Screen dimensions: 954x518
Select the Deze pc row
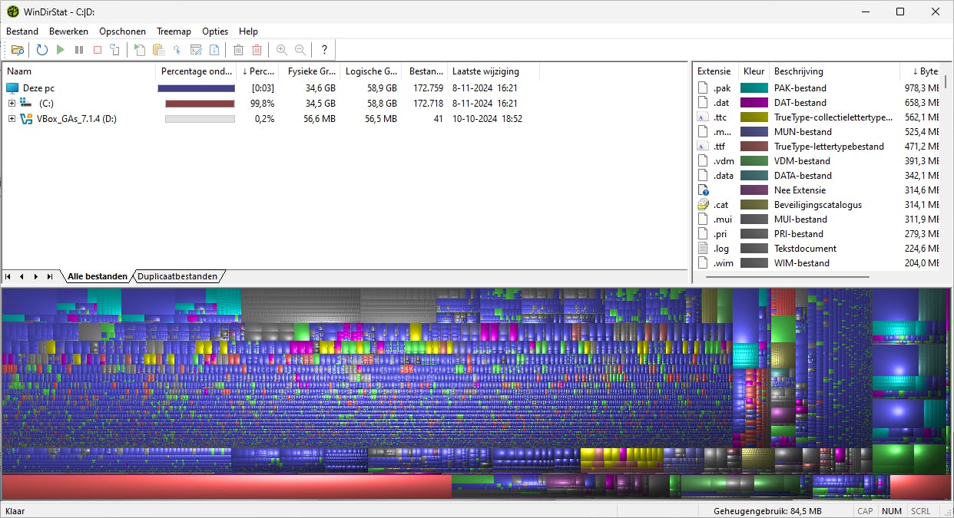tap(38, 88)
